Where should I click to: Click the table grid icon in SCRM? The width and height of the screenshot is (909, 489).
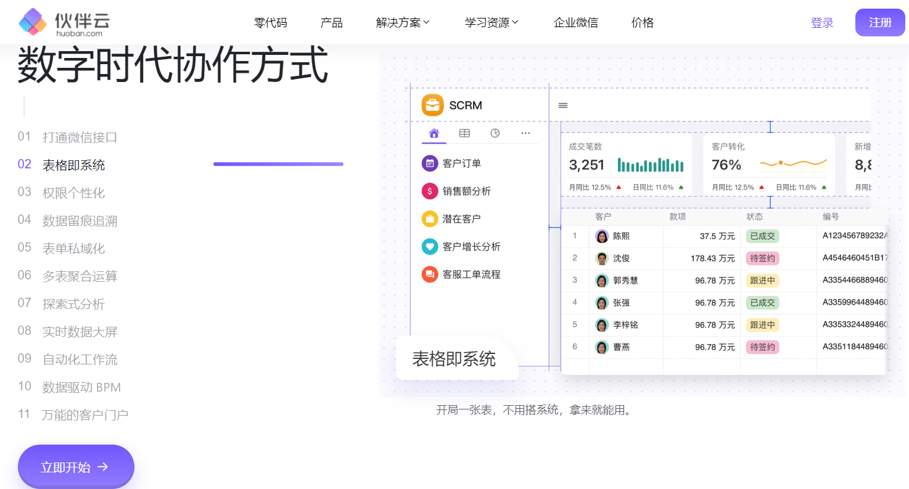(464, 133)
